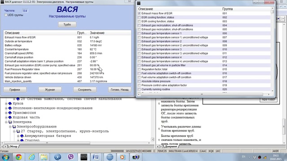Image resolution: width=287 pixels, height=161 pixels.
Task: Click the group list vertical scrollbar down arrow
Action: [x=272, y=91]
